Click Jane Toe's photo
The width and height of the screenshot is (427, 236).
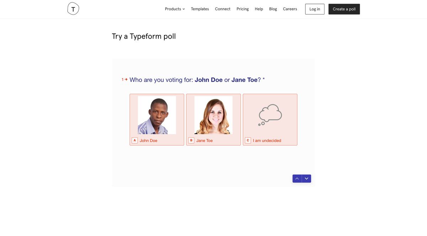[213, 115]
